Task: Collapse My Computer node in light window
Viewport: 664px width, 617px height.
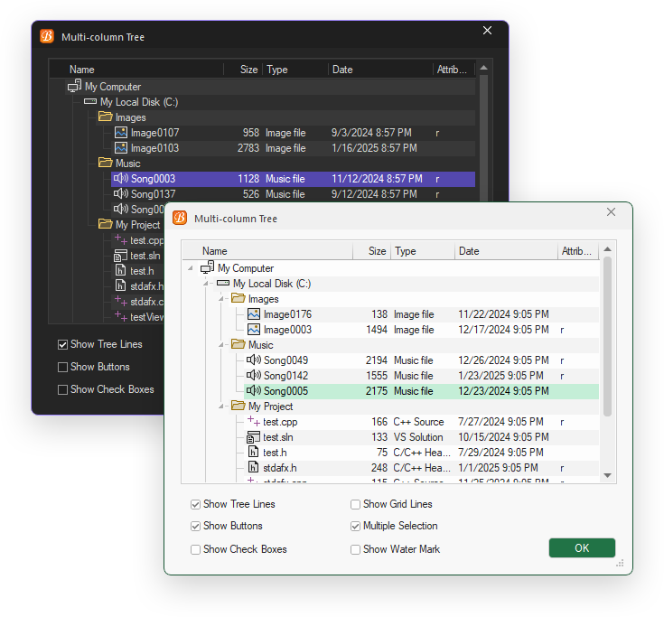Action: tap(191, 268)
